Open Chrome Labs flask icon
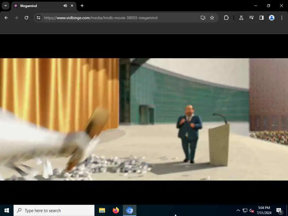The image size is (288, 216). tap(241, 18)
